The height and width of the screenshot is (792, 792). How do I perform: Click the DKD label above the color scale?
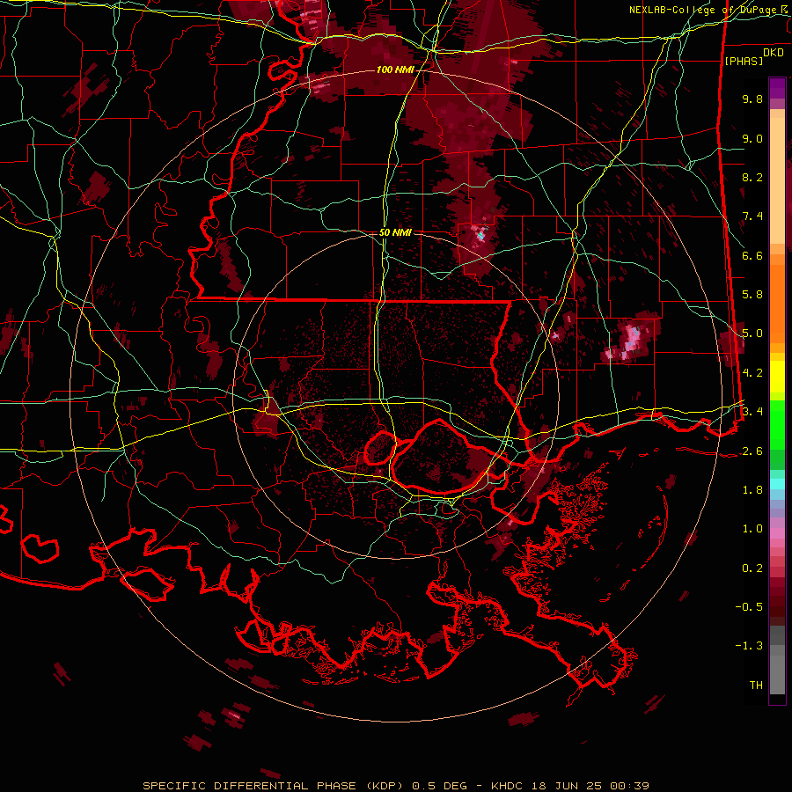click(x=774, y=53)
